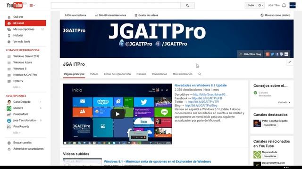The width and height of the screenshot is (302, 169).
Task: Switch to Más información tab
Action: (x=183, y=74)
